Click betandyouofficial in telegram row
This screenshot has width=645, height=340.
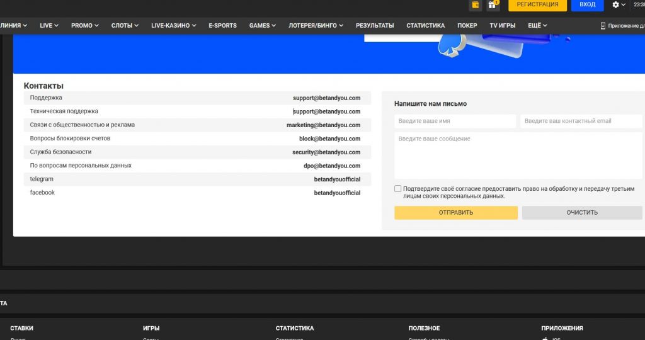[338, 179]
